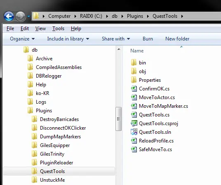
Task: Open the View menu
Action: (40, 28)
